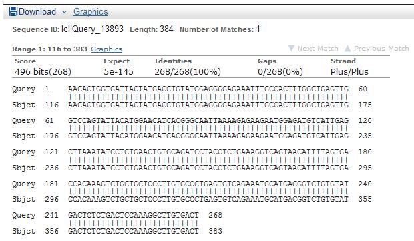Click the Next Match down-arrow icon
Image resolution: width=414 pixels, height=241 pixels.
[x=291, y=48]
